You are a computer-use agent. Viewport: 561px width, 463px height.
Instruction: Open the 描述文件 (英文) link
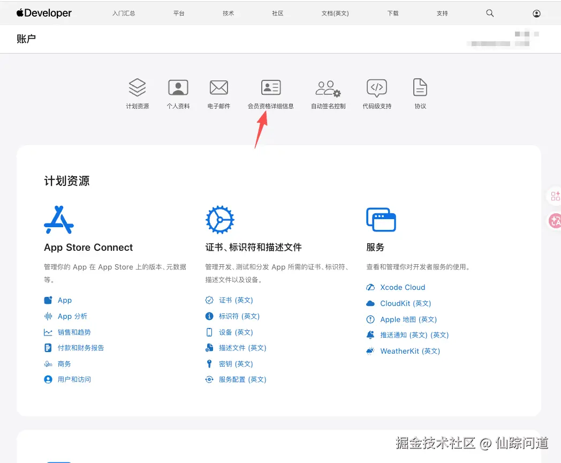243,348
